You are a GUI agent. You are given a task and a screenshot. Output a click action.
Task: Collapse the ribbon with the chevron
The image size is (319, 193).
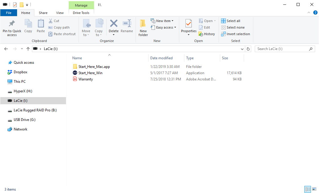[x=309, y=13]
